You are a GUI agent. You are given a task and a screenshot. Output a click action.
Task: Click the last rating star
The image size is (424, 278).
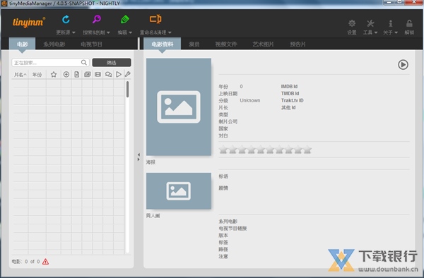click(x=307, y=150)
